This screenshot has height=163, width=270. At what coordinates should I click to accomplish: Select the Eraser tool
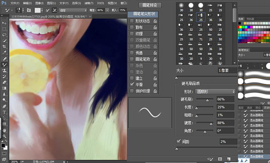click(4, 82)
